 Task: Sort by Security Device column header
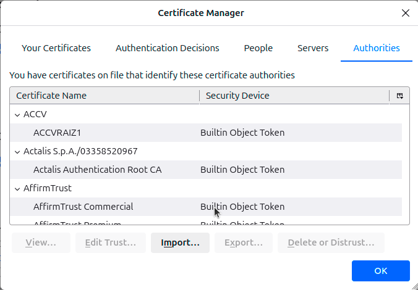294,96
